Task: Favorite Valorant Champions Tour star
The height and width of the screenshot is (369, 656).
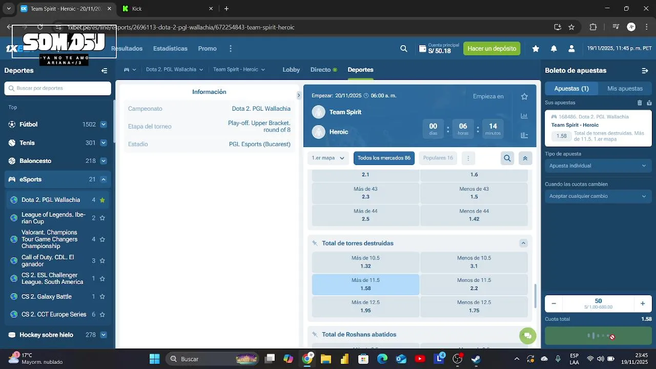Action: (102, 239)
